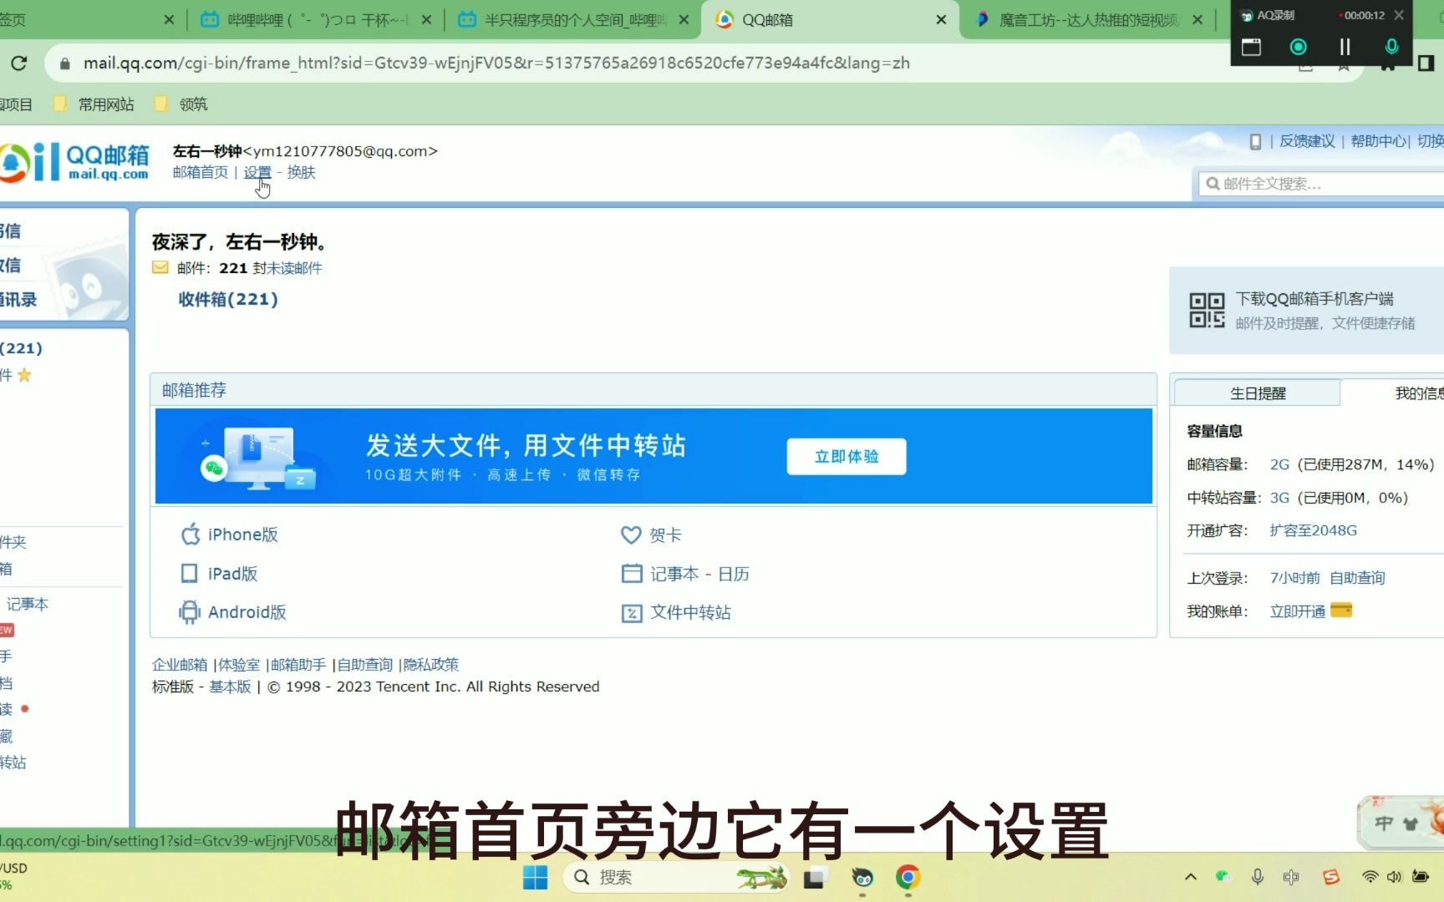1444x902 pixels.
Task: Open Chrome from the taskbar
Action: click(908, 877)
